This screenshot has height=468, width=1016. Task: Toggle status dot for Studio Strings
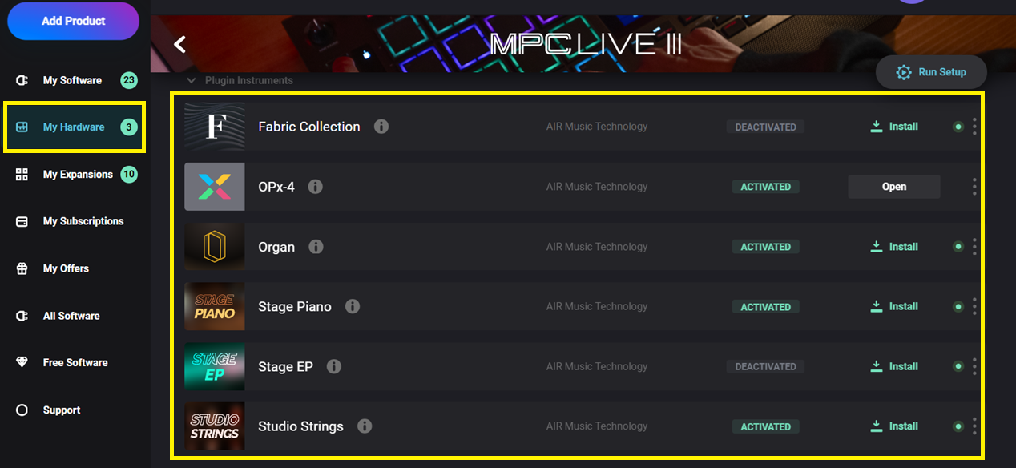tap(958, 426)
